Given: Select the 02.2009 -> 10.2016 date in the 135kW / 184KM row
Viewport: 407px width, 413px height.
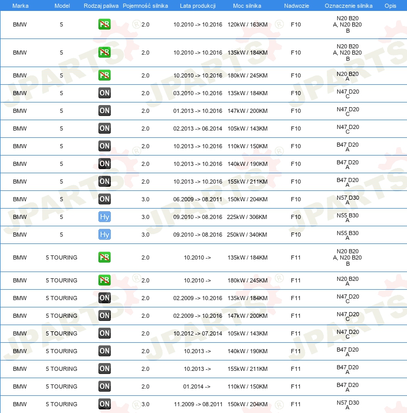Looking at the screenshot, I should [x=198, y=298].
